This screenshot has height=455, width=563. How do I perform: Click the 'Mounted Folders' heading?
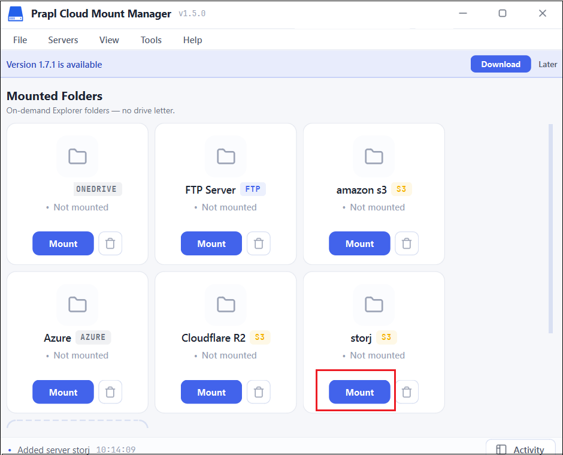tap(55, 96)
